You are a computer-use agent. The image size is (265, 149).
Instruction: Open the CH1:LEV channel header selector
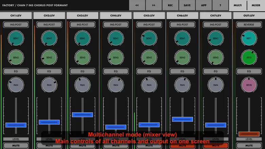(16, 16)
